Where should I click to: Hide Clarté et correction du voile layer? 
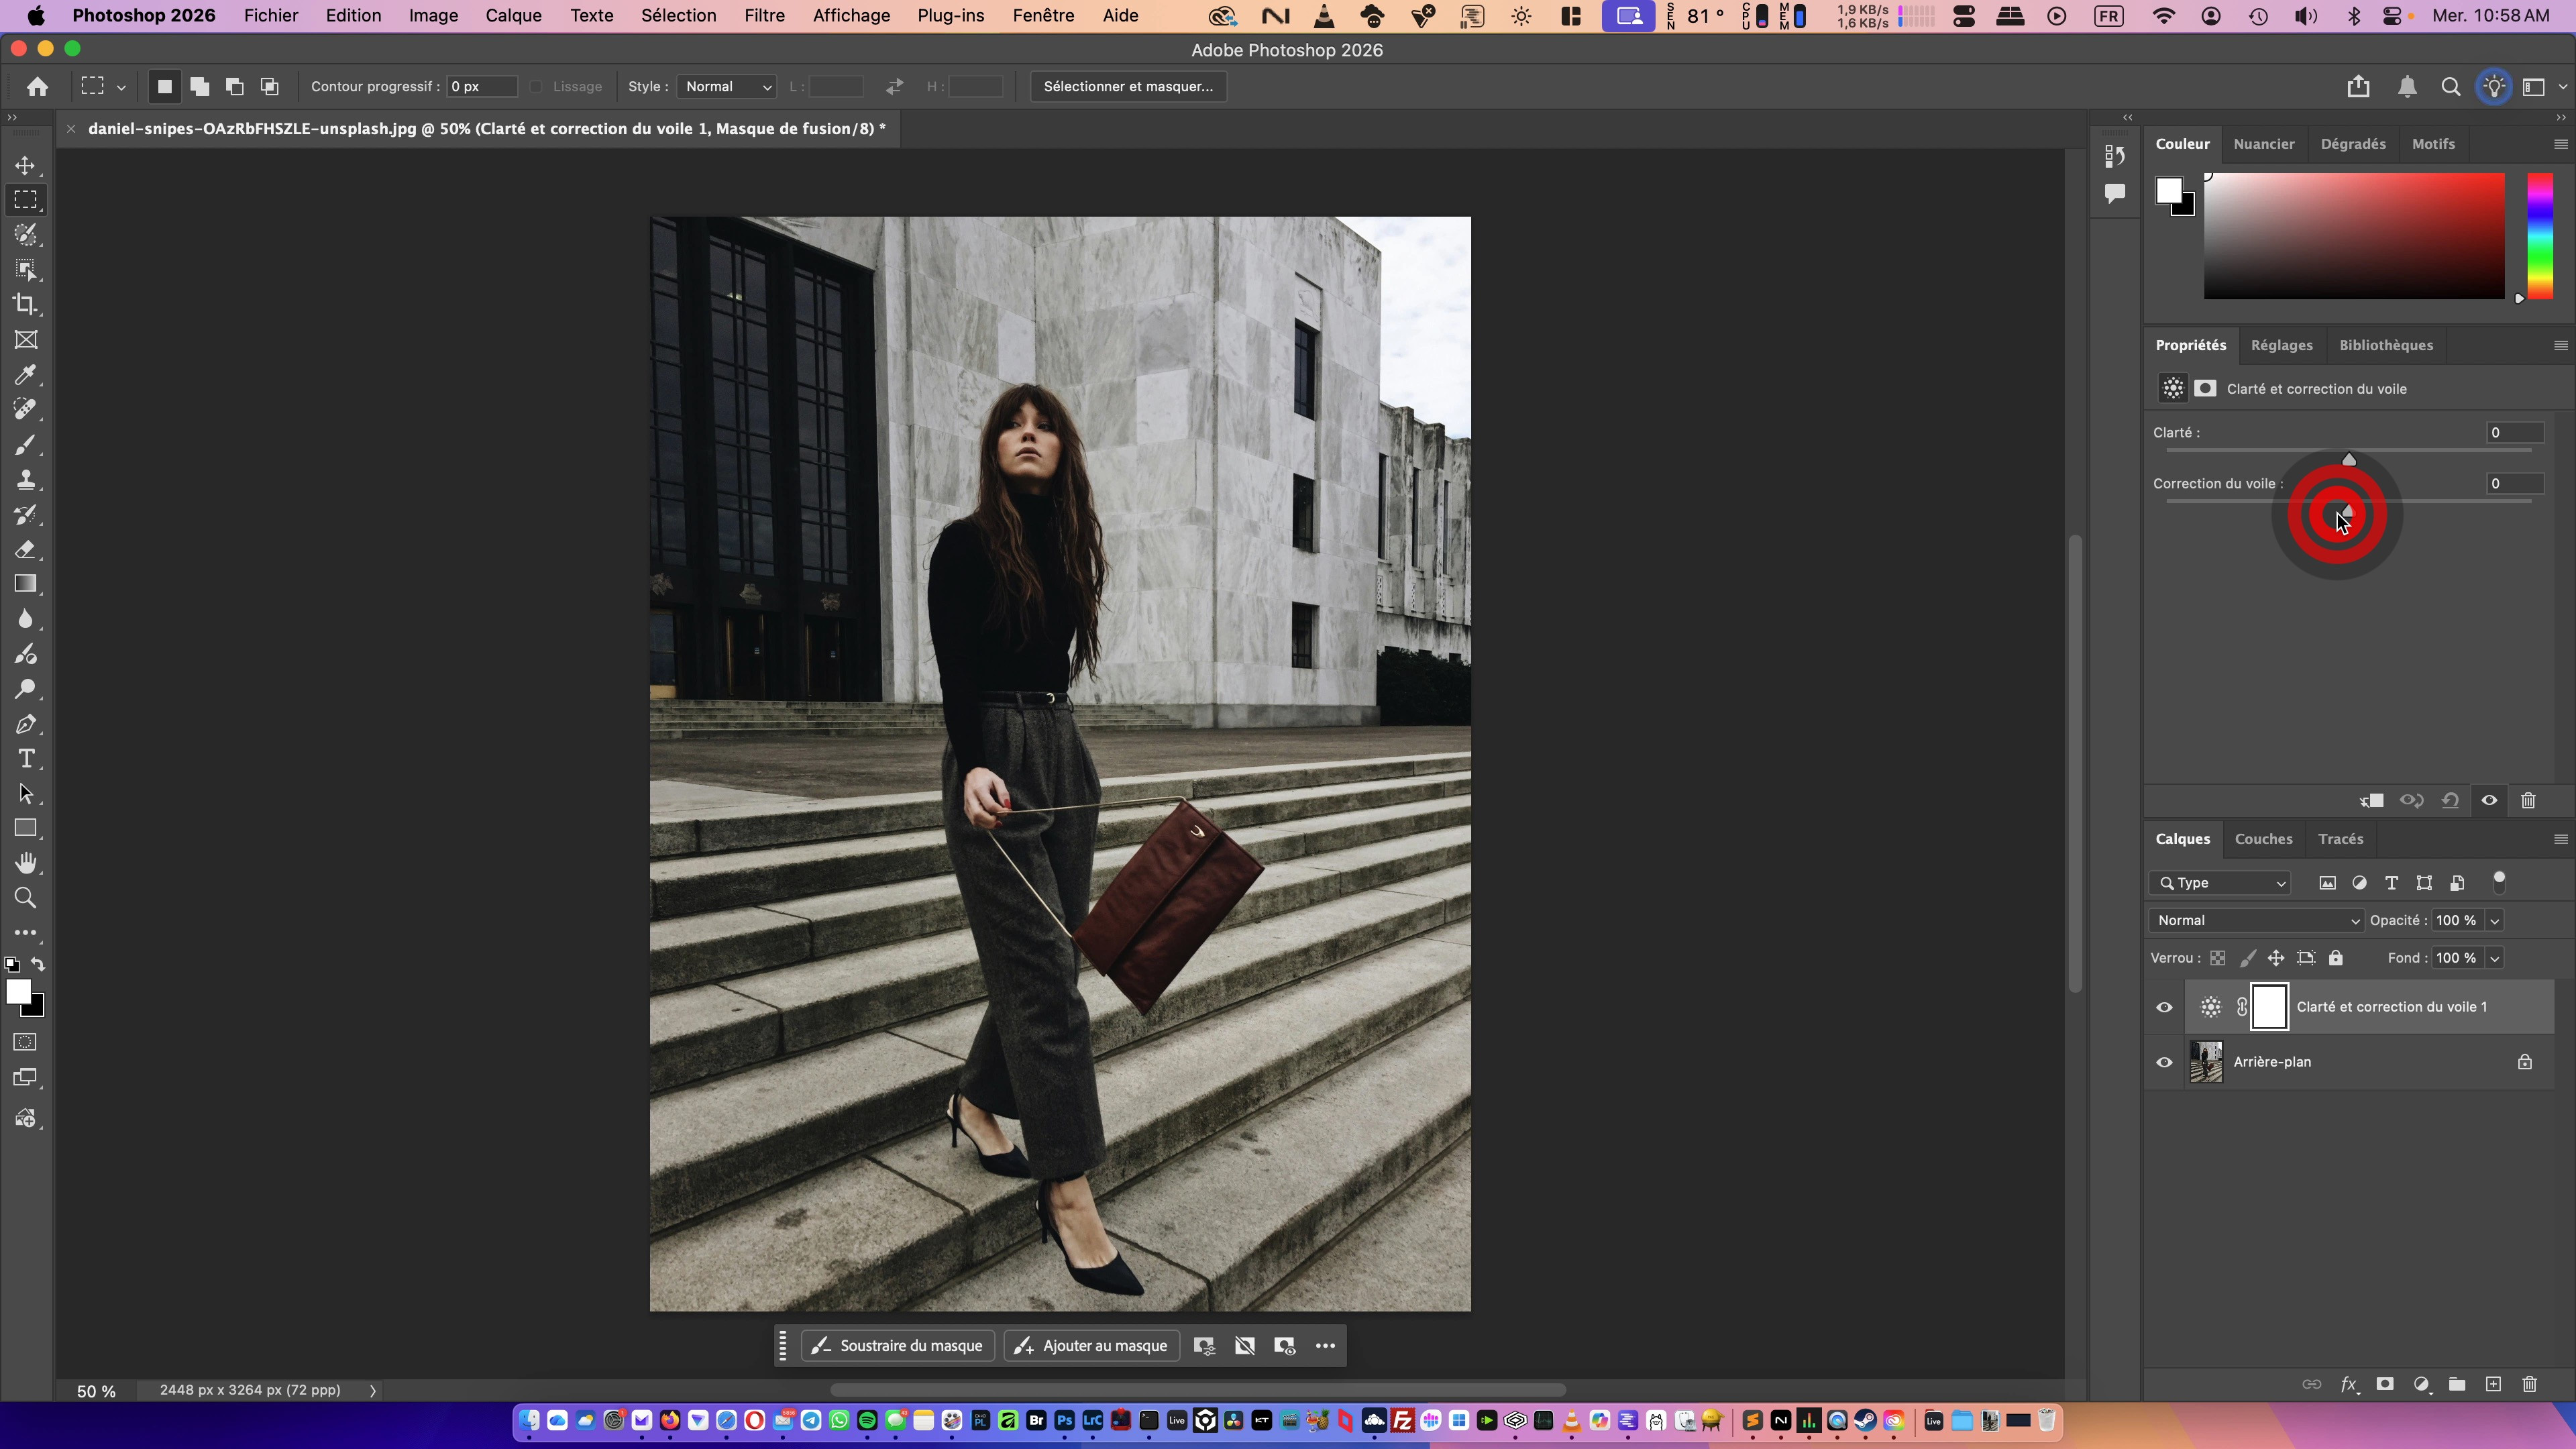[x=2164, y=1007]
